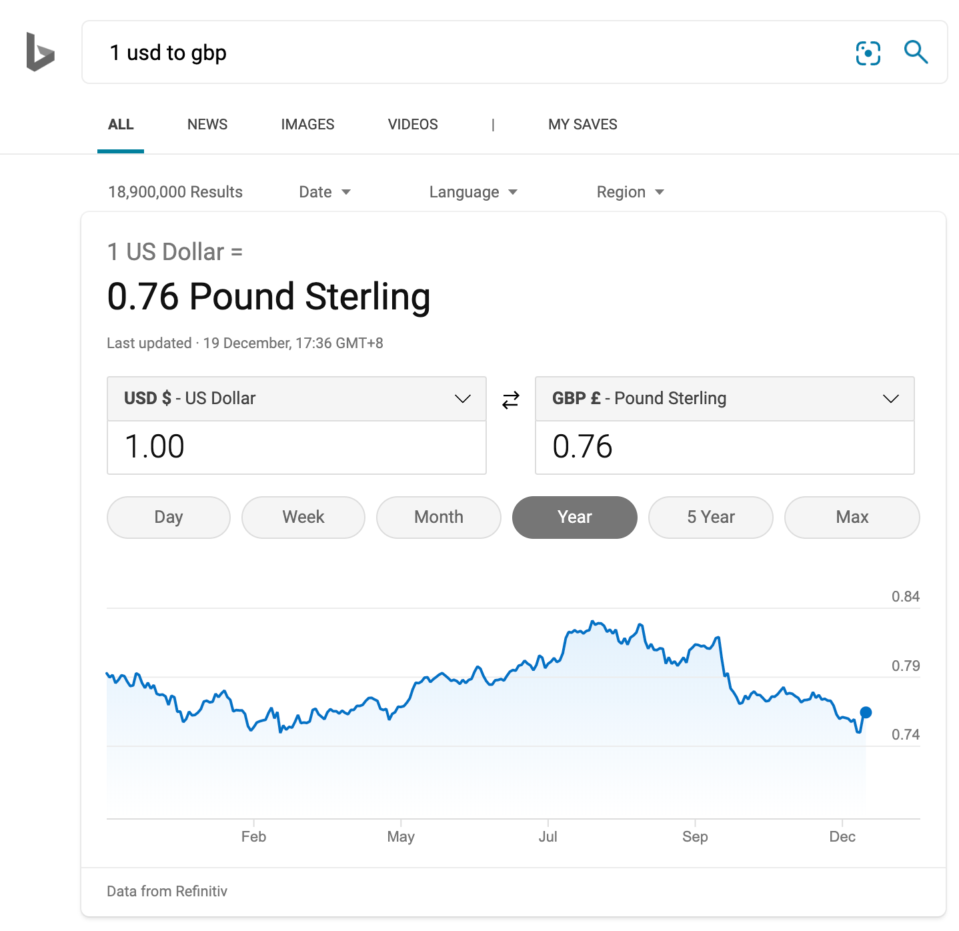The image size is (959, 931).
Task: Open the IMAGES tab
Action: pos(307,125)
